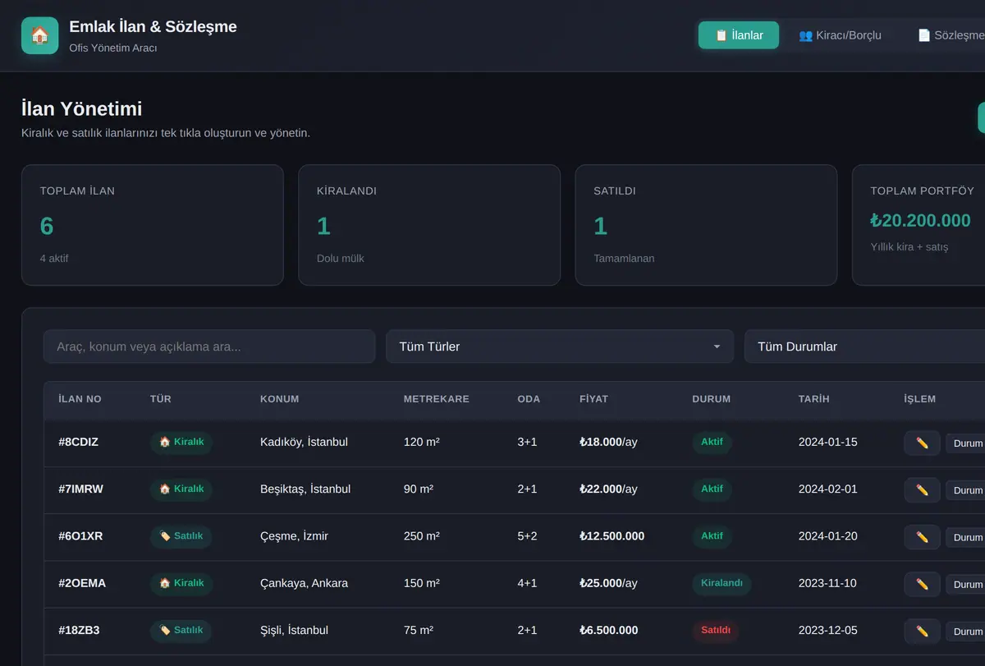Select the ₺20.200.000 portfolio total

tap(920, 221)
